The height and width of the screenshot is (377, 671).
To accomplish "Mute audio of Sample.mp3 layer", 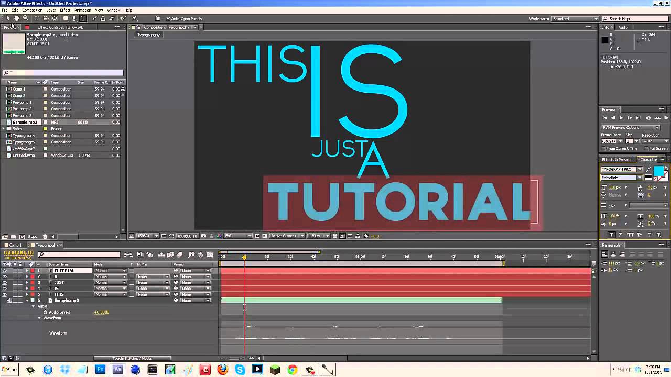I will pos(9,301).
